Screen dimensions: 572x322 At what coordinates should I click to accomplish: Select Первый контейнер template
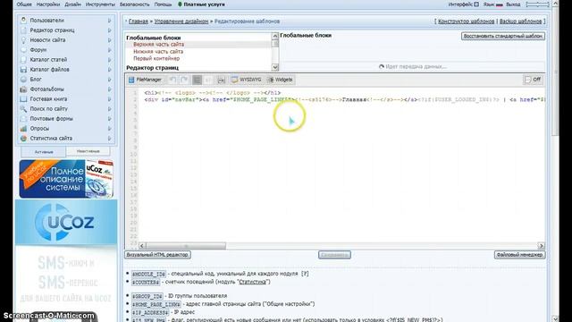tap(156, 58)
